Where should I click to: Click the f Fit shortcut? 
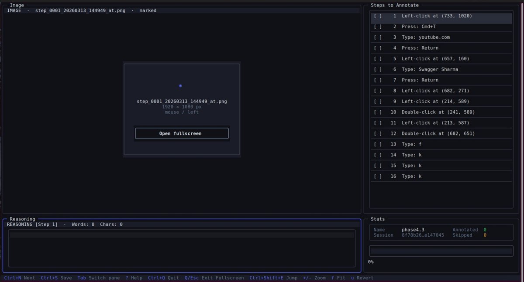coord(338,278)
